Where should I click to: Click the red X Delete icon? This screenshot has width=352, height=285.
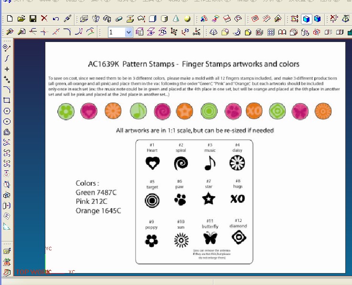(x=44, y=19)
